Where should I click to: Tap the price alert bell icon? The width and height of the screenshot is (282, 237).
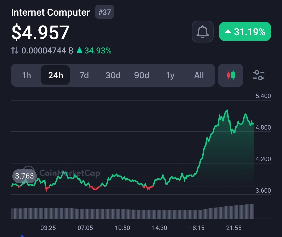pos(203,32)
